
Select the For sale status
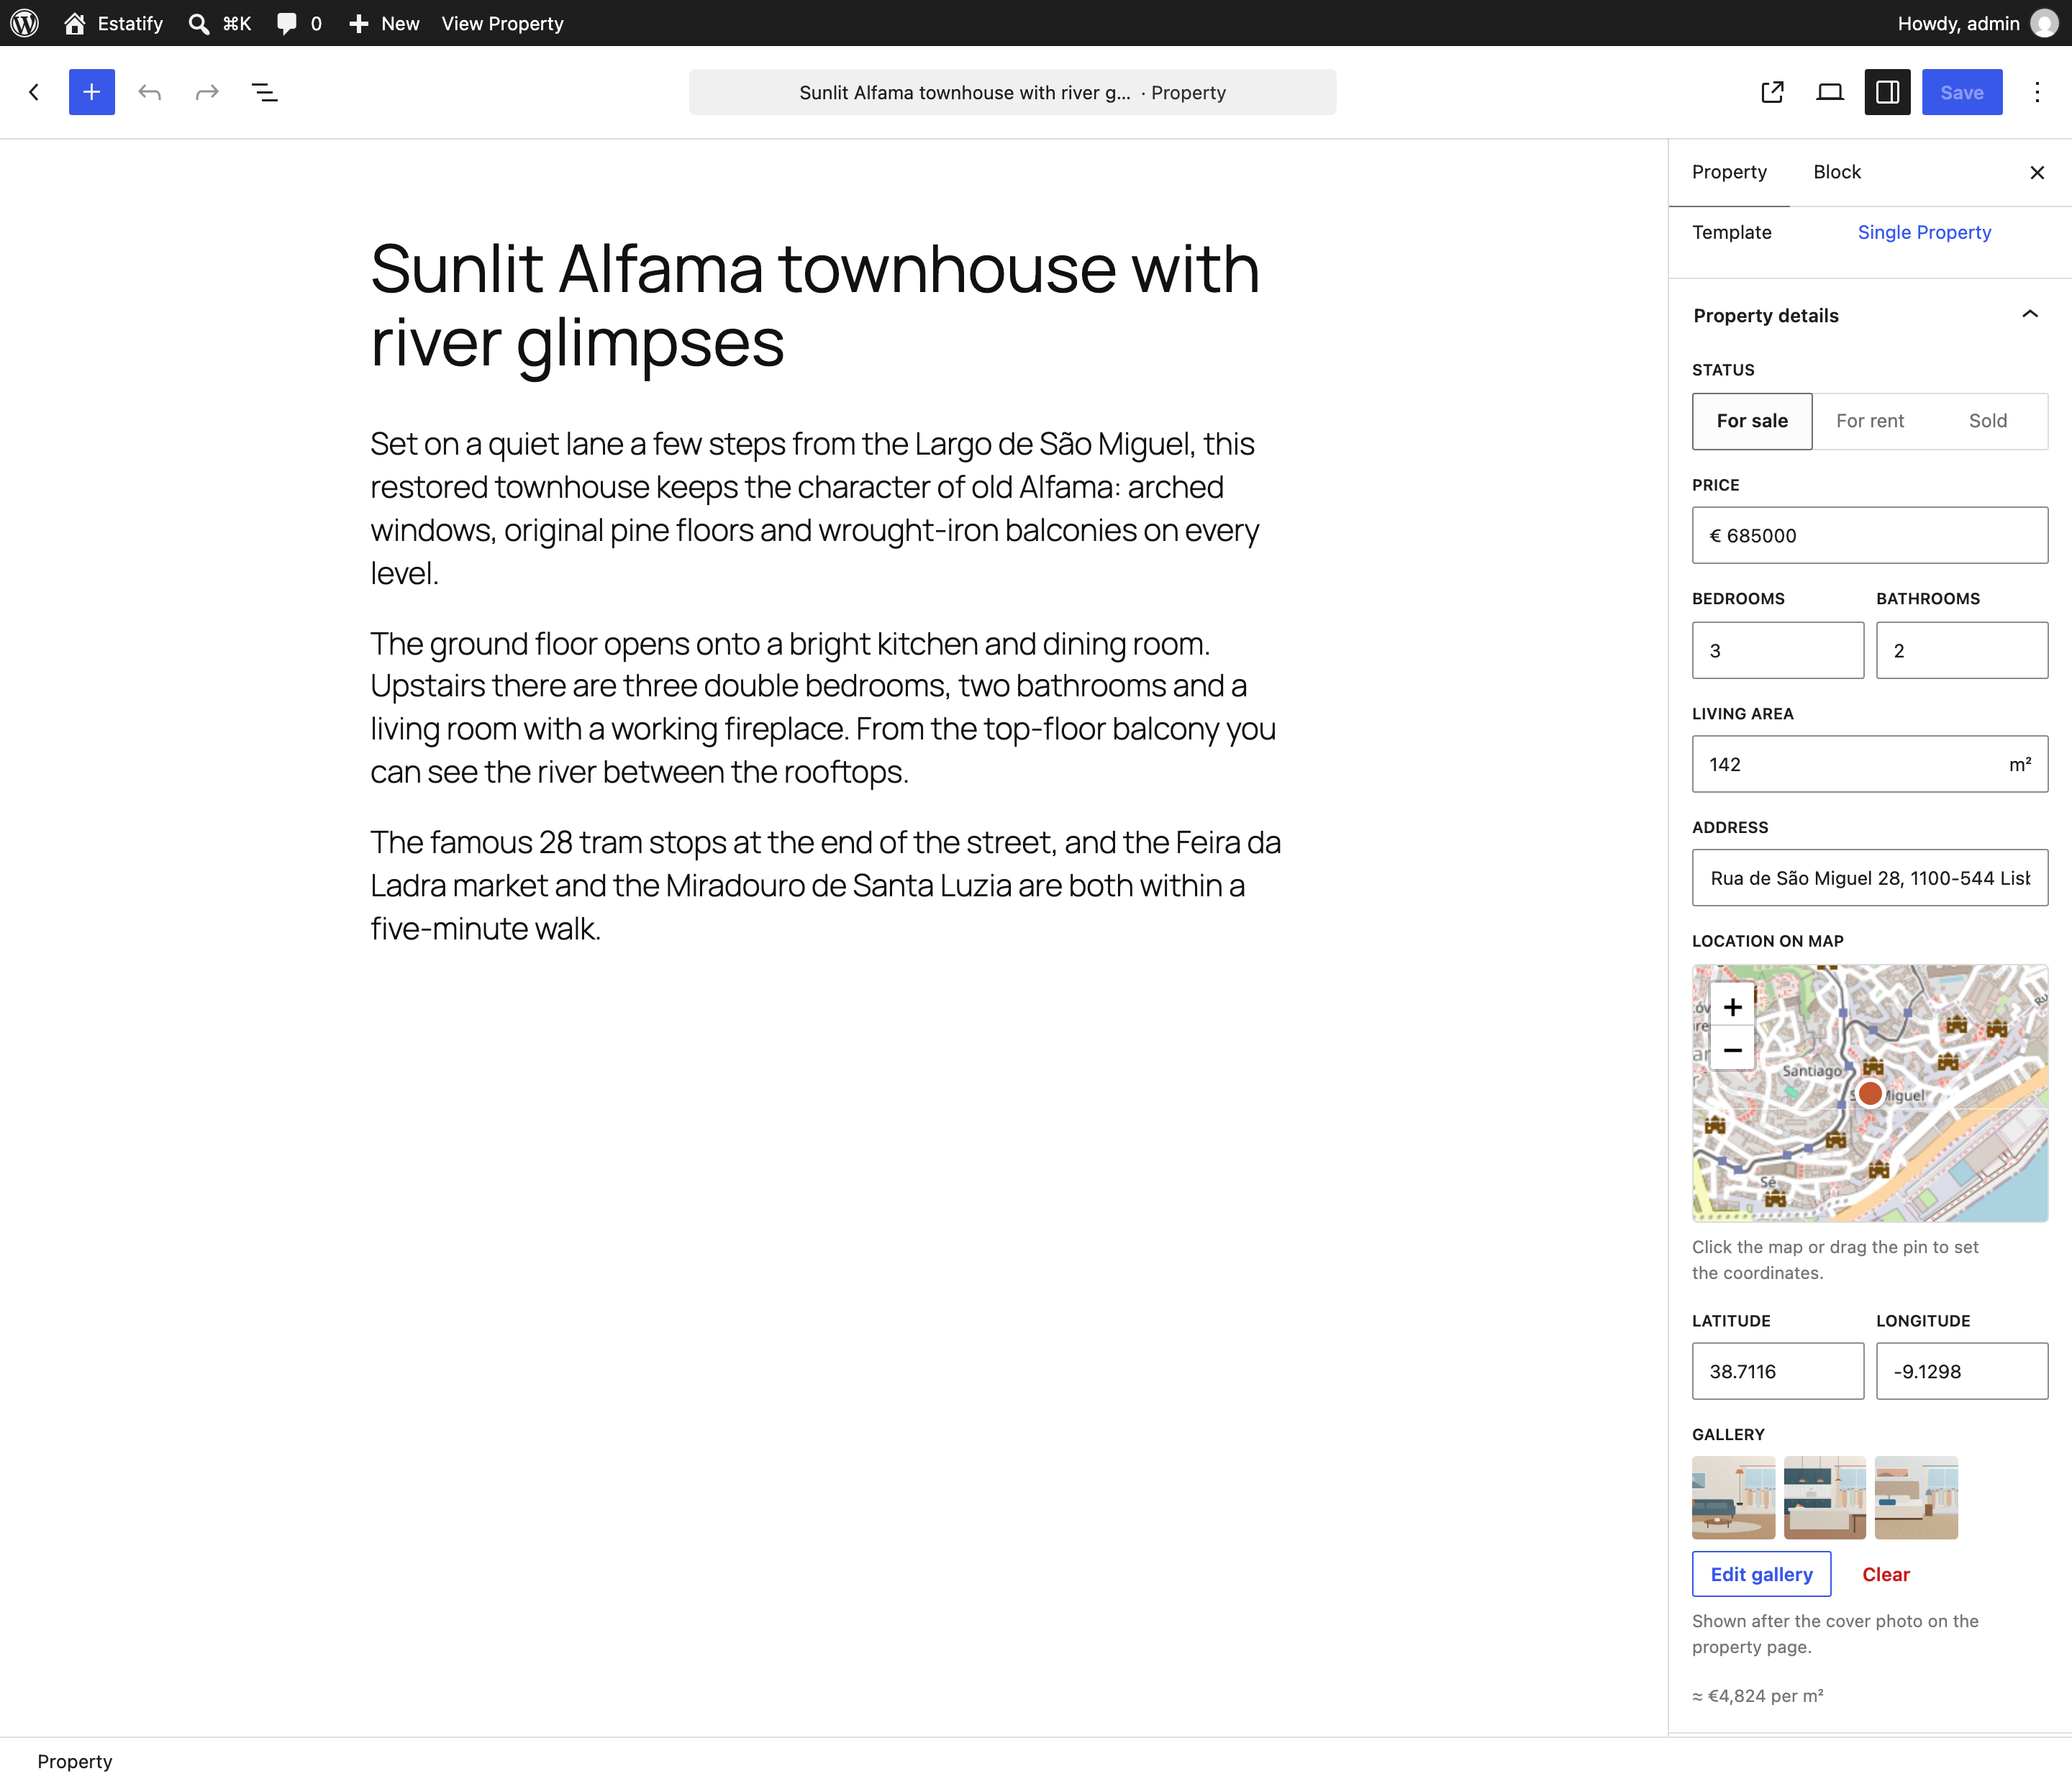(1752, 421)
